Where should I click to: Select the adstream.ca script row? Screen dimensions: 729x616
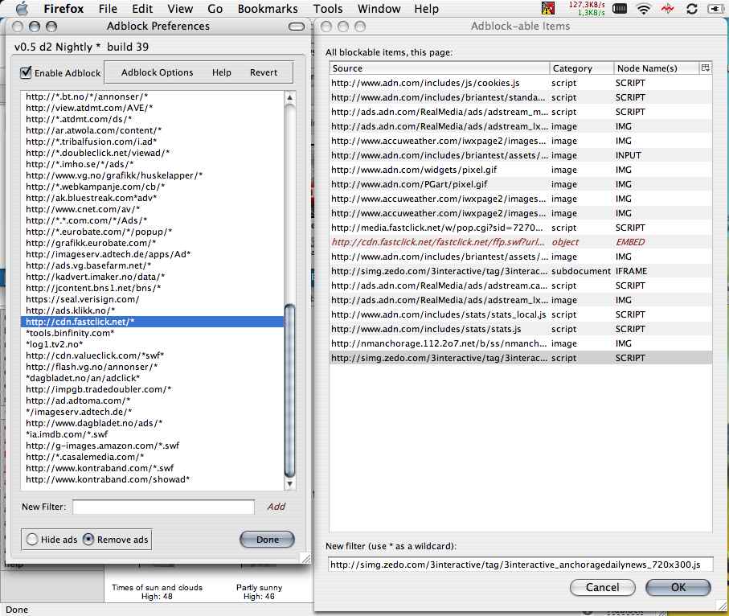coord(520,285)
